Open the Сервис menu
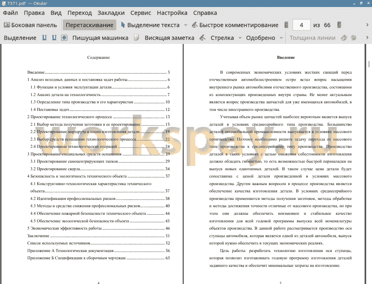Viewport: 372px width, 284px height. pyautogui.click(x=141, y=13)
